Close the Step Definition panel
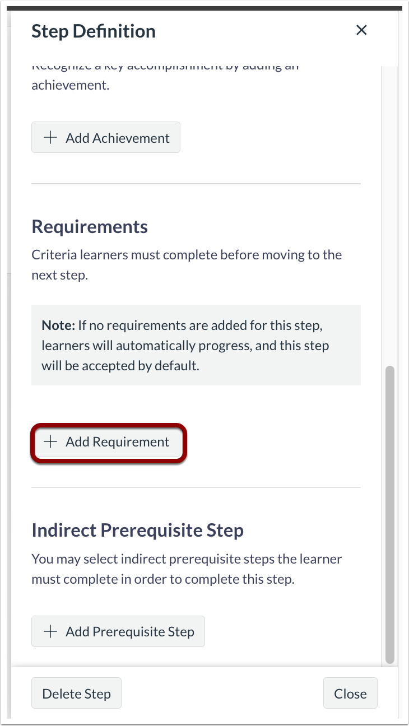The width and height of the screenshot is (409, 726). coord(350,693)
